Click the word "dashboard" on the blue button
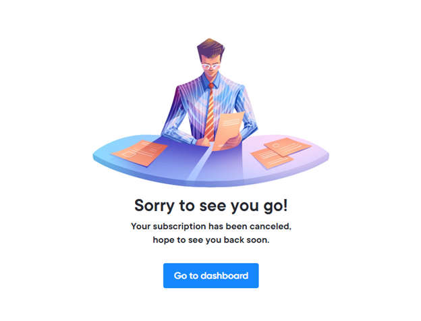Screen dimensions: 421x321 225,276
